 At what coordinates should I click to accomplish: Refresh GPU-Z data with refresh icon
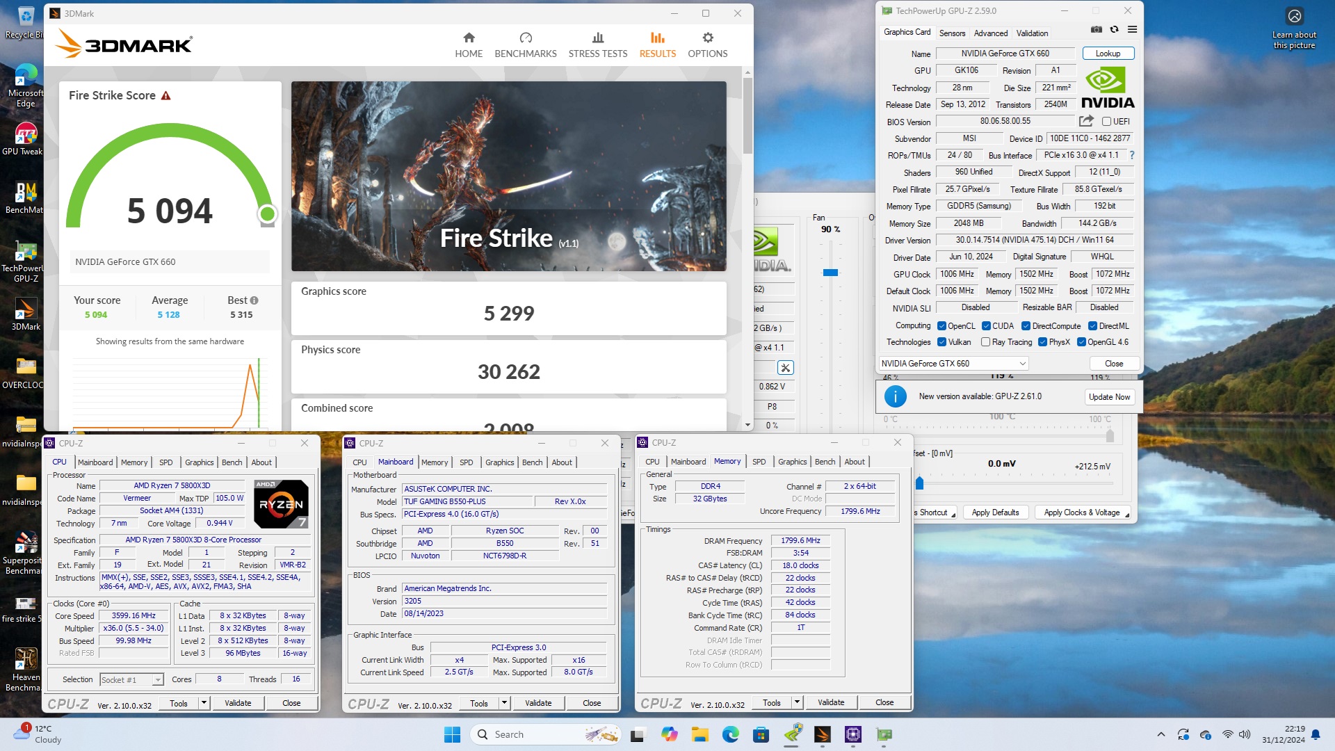click(1114, 30)
